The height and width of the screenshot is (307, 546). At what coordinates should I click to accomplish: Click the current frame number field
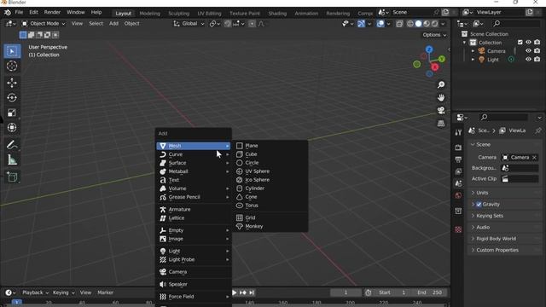coord(346,293)
